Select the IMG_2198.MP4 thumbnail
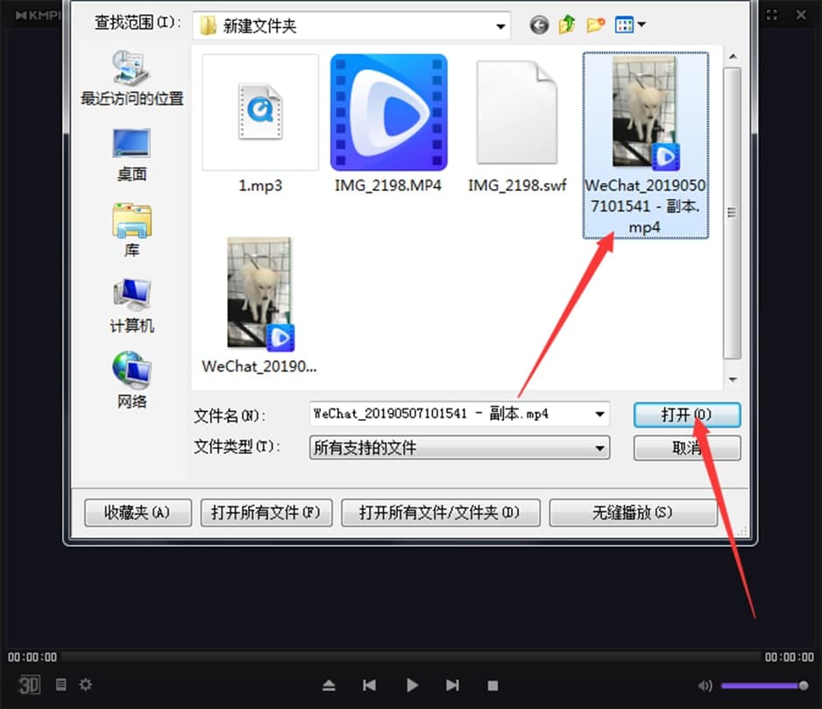Viewport: 822px width, 709px height. pos(388,112)
